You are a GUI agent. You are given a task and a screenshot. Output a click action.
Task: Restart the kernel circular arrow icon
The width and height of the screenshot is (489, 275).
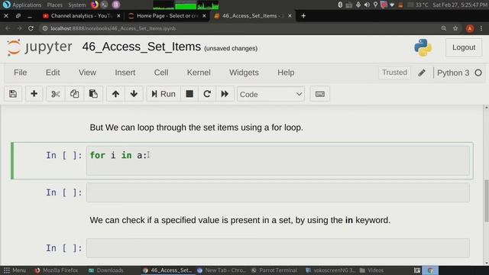(x=207, y=94)
